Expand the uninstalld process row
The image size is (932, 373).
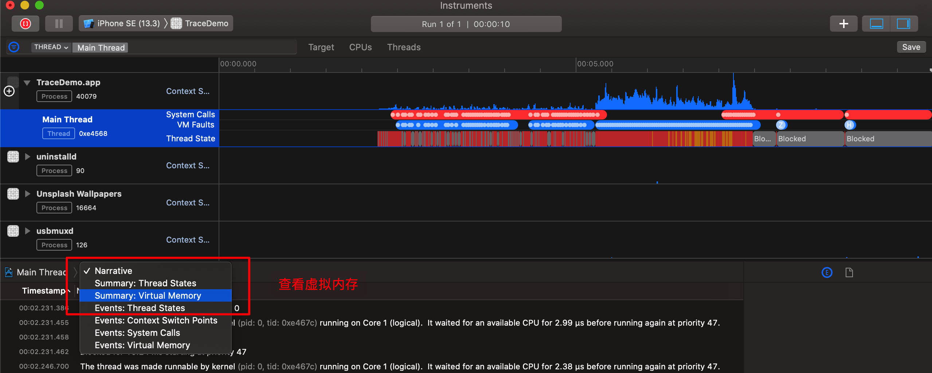pos(27,157)
